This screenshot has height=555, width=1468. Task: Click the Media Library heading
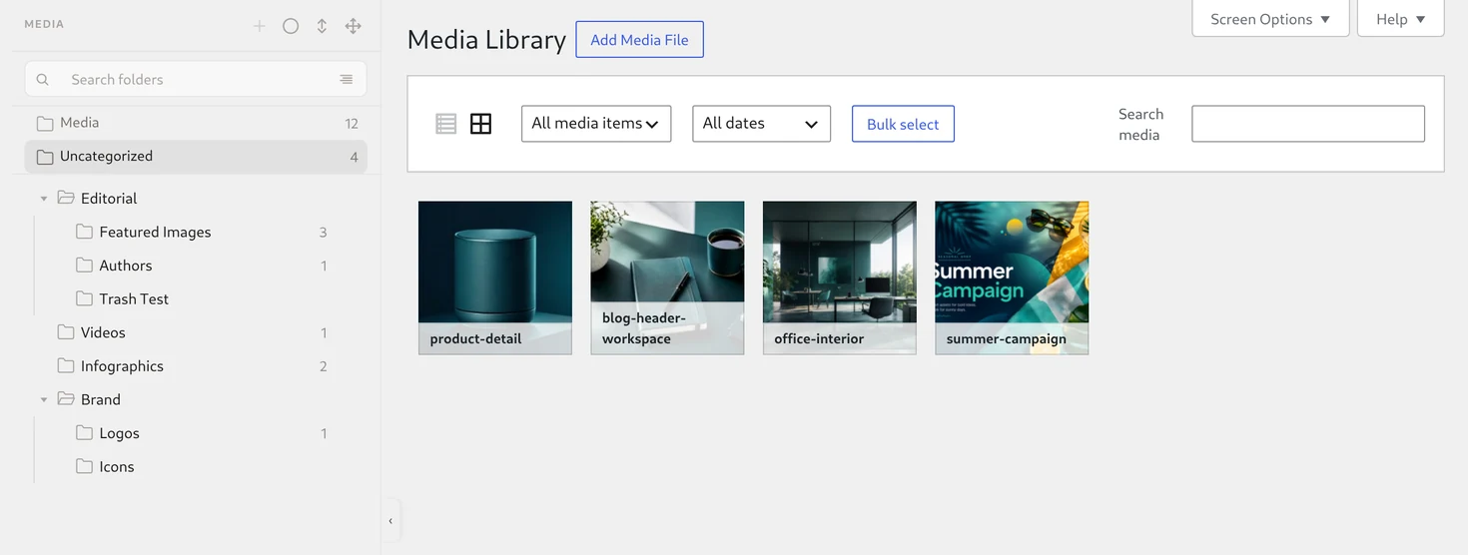point(486,40)
